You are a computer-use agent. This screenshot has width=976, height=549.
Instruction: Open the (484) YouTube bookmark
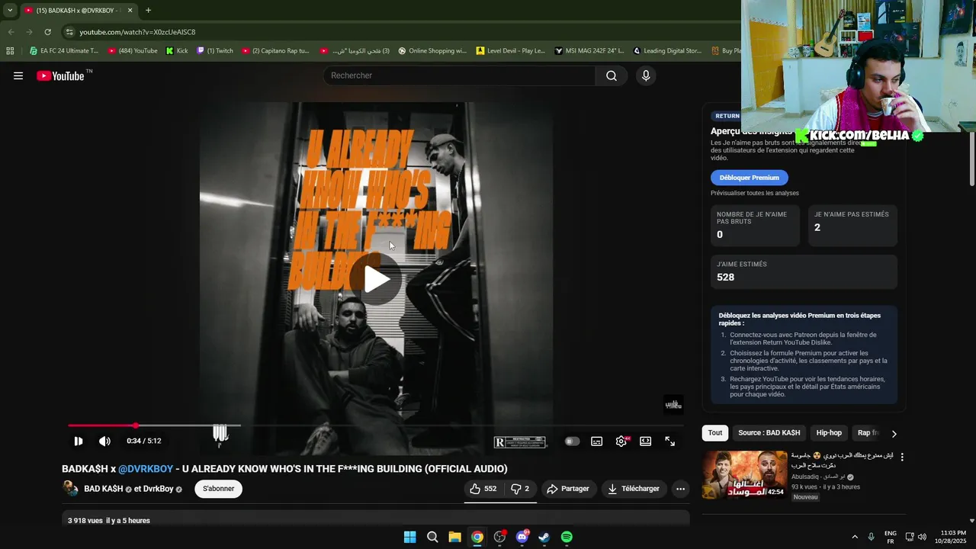click(133, 51)
